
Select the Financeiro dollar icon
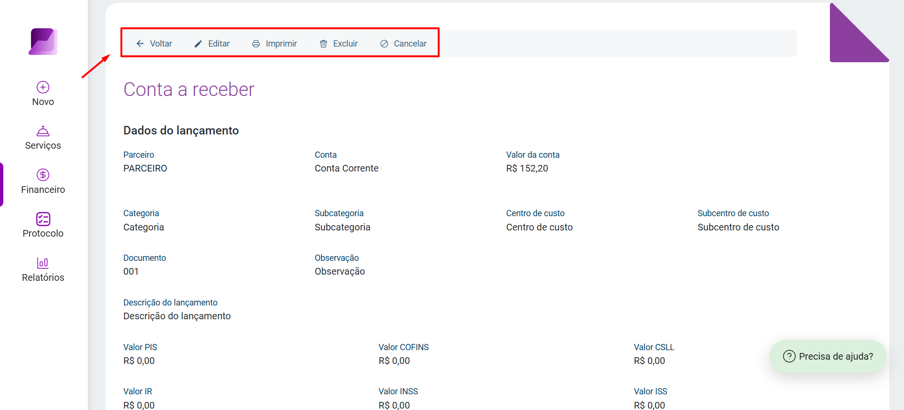(x=43, y=175)
